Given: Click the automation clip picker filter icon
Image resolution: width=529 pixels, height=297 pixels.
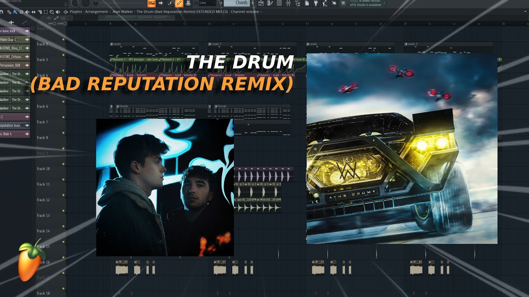Looking at the screenshot, I should click(x=25, y=22).
